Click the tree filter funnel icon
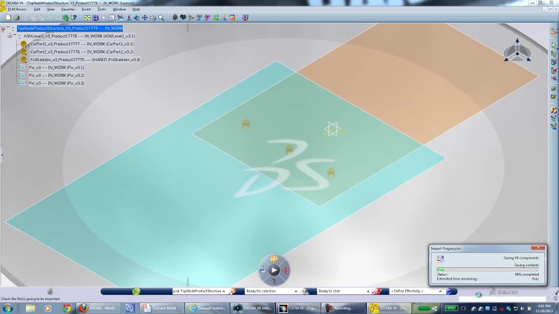Image resolution: width=559 pixels, height=314 pixels. pyautogui.click(x=554, y=53)
